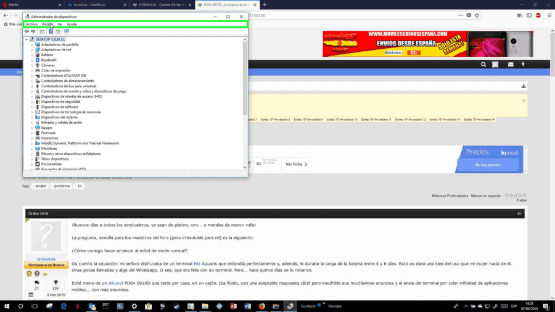This screenshot has width=555, height=312.
Task: Launch Microsoft Edge from the taskbar
Action: pyautogui.click(x=64, y=306)
